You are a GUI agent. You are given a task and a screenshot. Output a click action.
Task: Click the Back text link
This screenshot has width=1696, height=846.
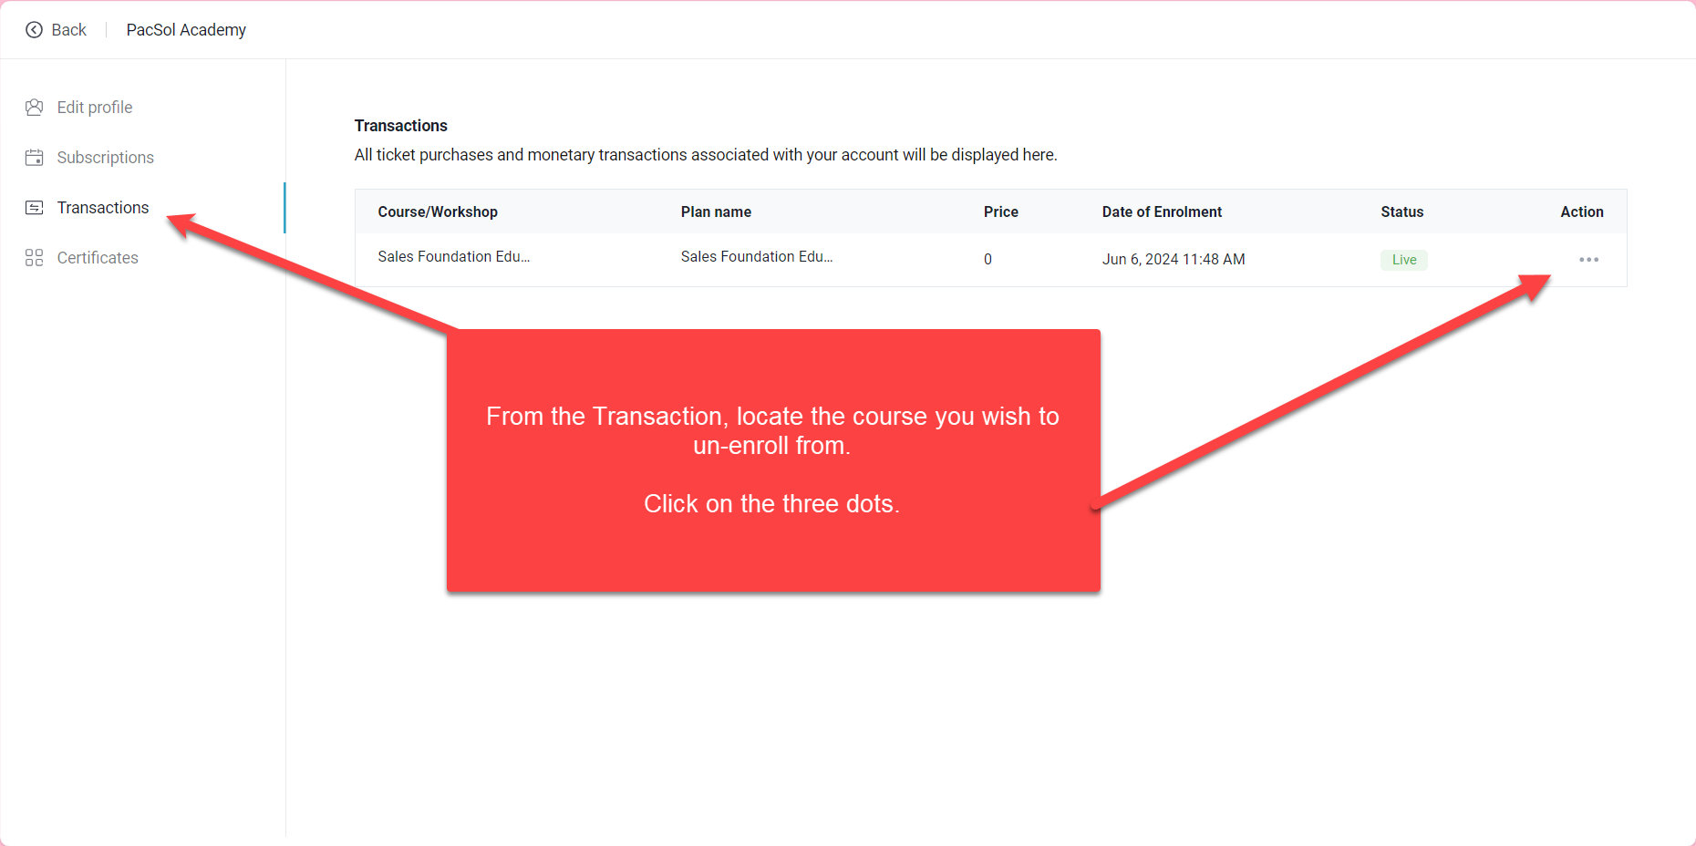point(68,30)
